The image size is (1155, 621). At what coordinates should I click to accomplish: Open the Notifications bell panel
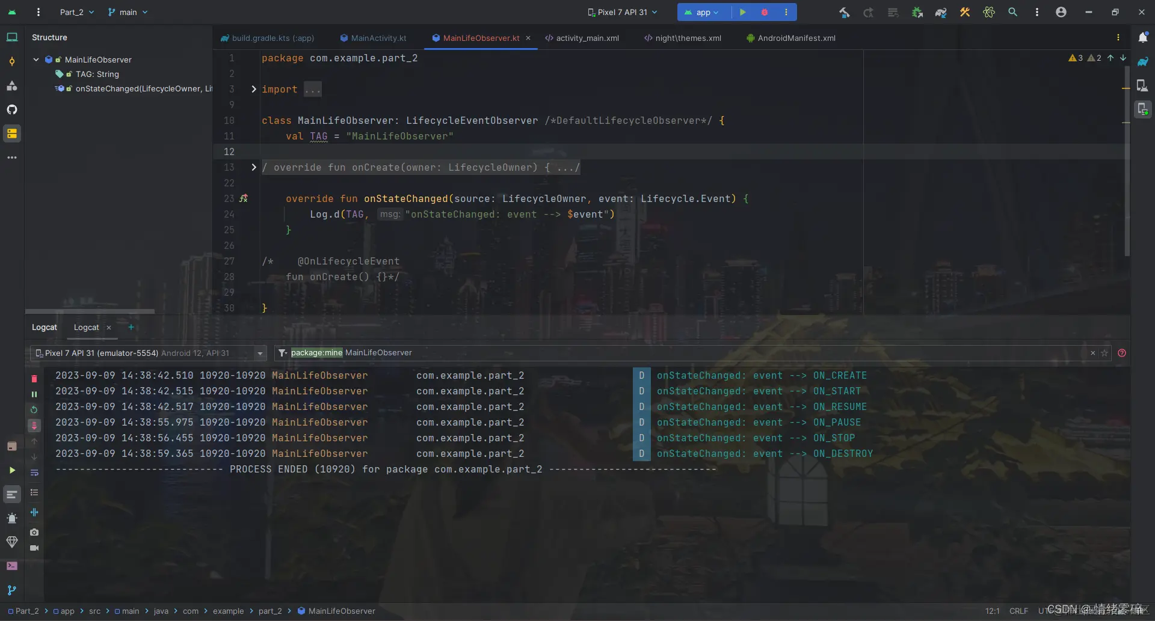tap(1143, 37)
